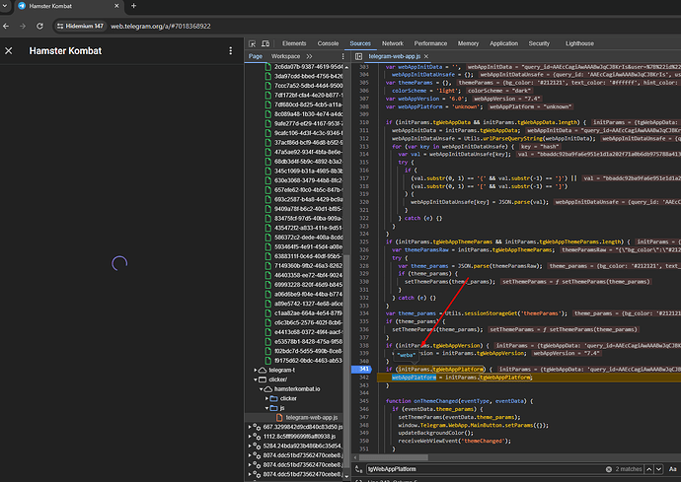This screenshot has height=482, width=681.
Task: Open the Security DevTools tab
Action: pos(539,43)
